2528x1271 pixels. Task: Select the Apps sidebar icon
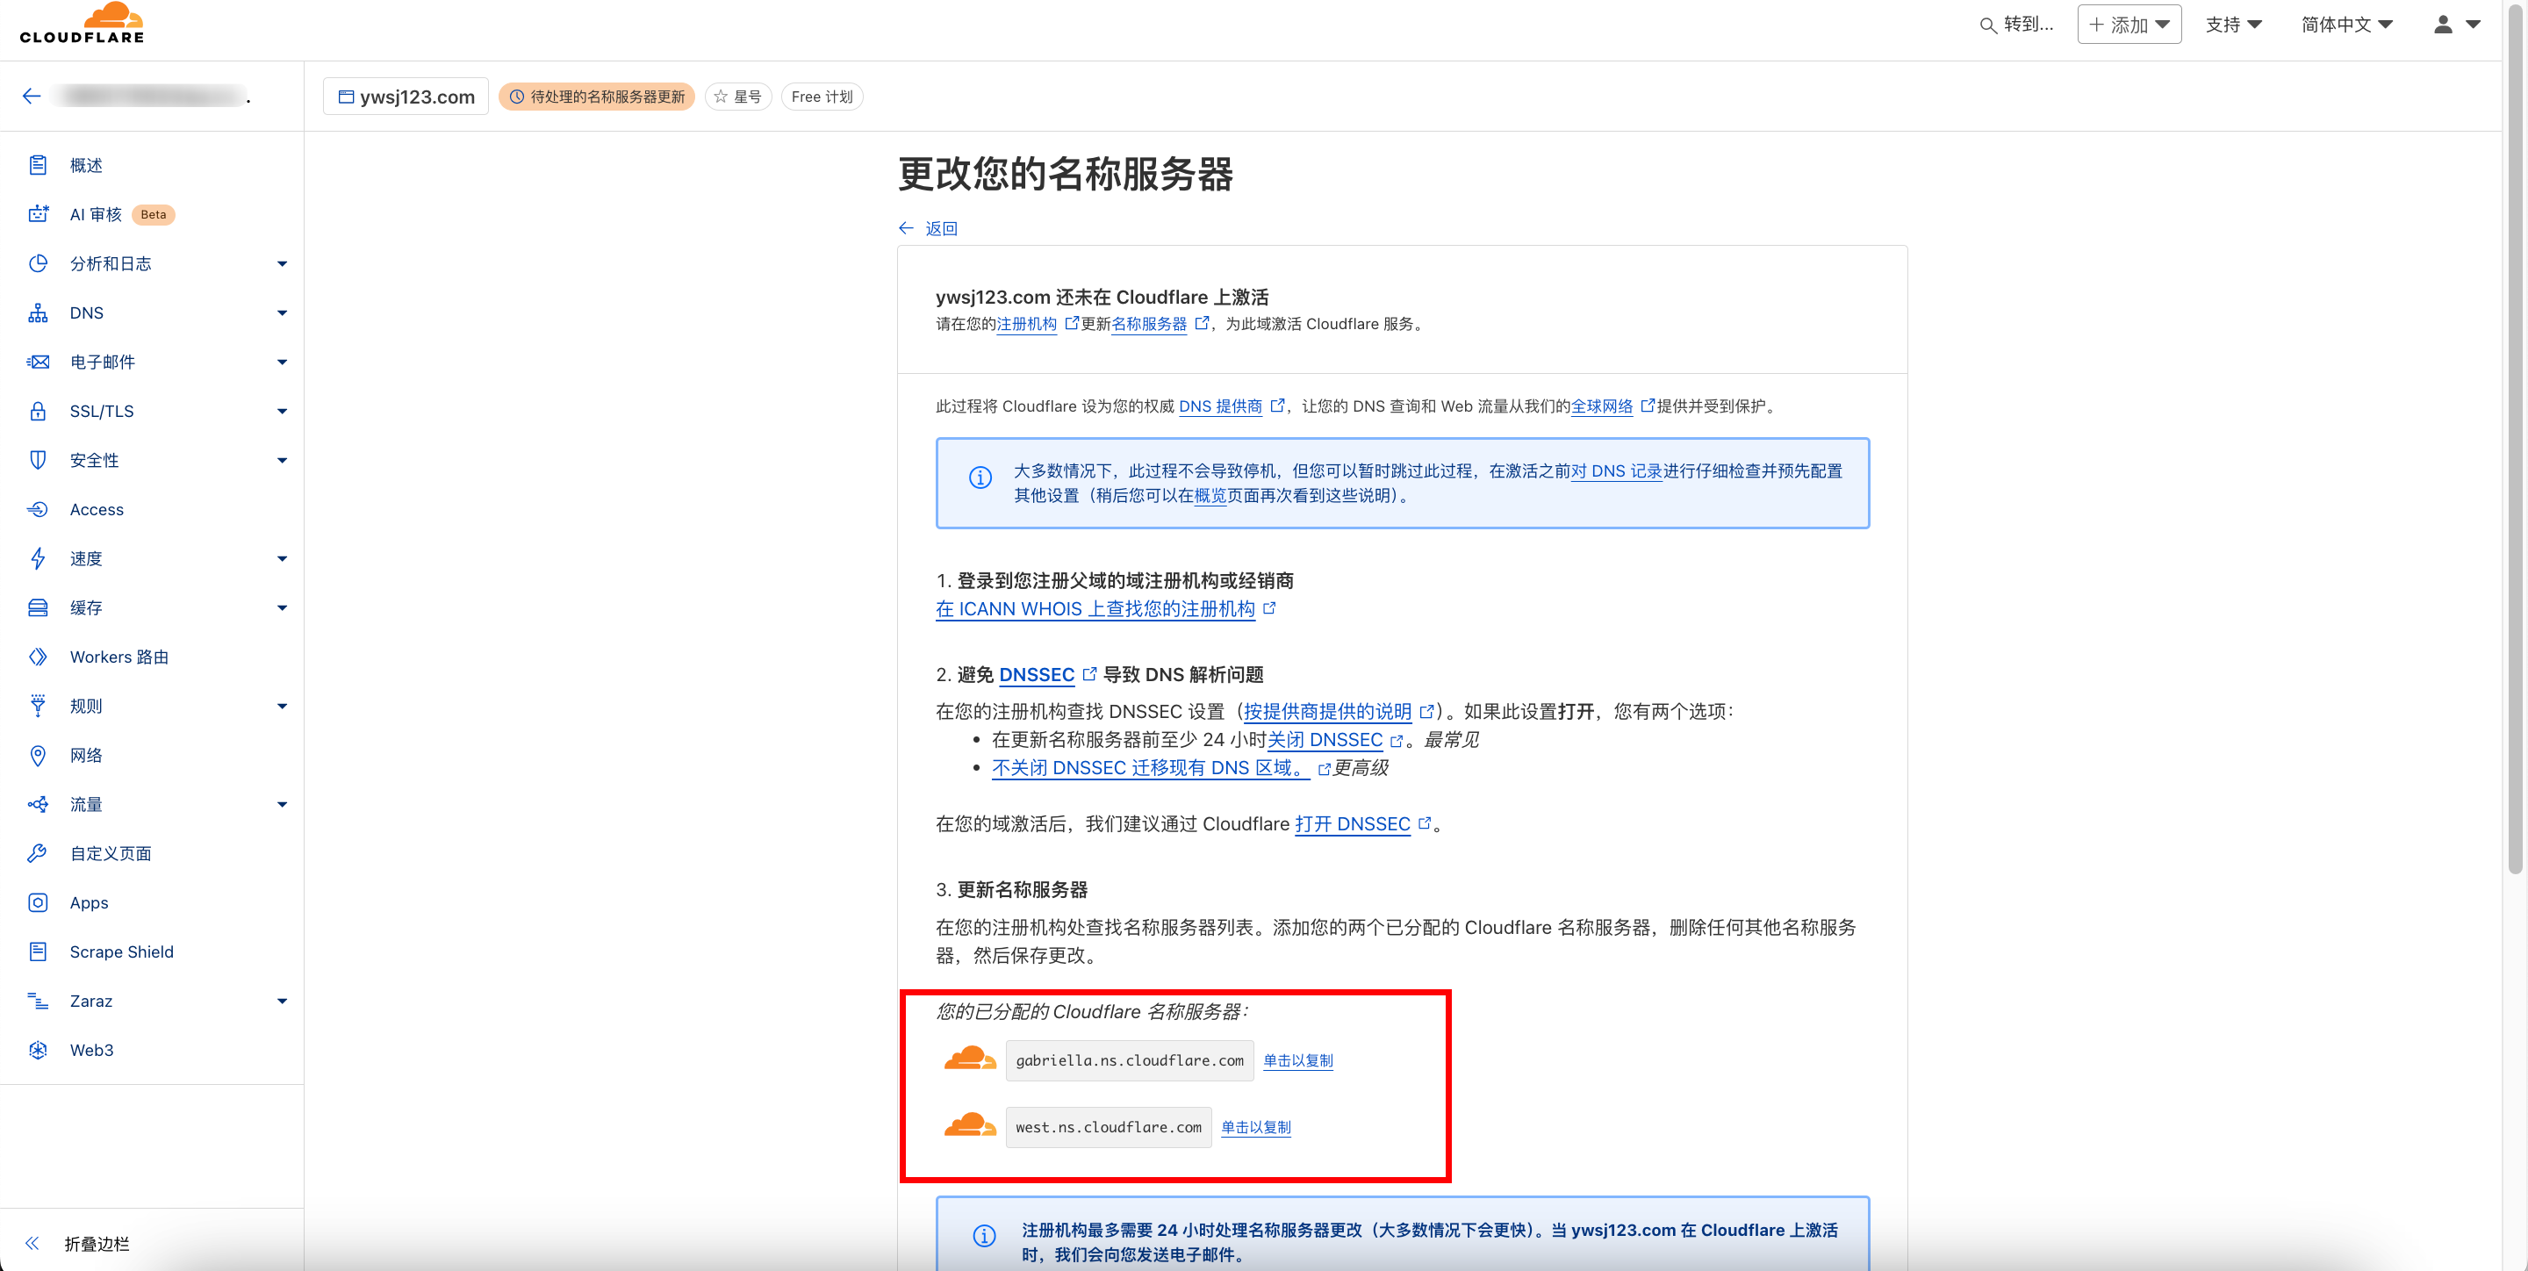point(39,902)
